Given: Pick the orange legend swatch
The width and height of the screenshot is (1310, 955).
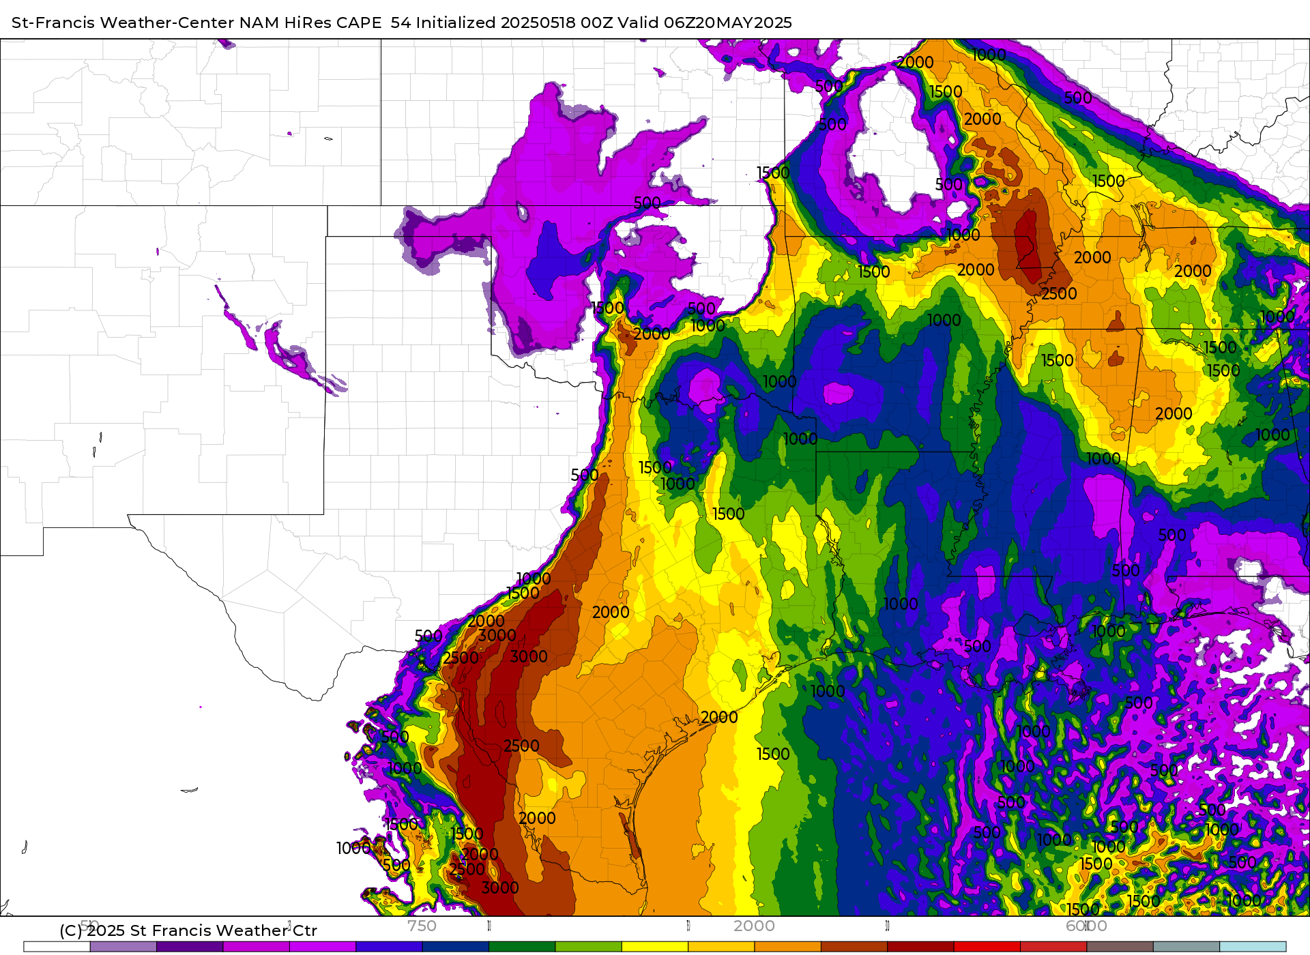Looking at the screenshot, I should [x=788, y=947].
